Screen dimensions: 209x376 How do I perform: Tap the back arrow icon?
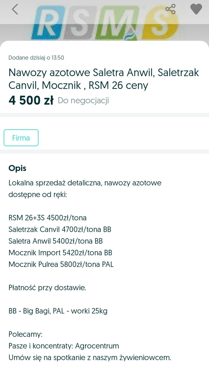tap(15, 9)
